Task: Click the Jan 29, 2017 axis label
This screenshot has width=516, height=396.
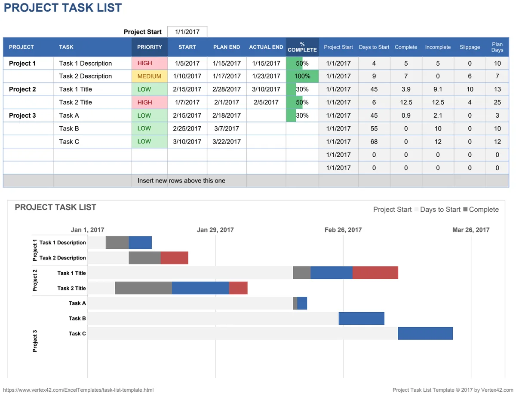Action: tap(215, 230)
